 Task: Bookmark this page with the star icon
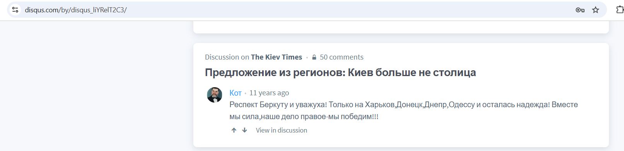596,10
